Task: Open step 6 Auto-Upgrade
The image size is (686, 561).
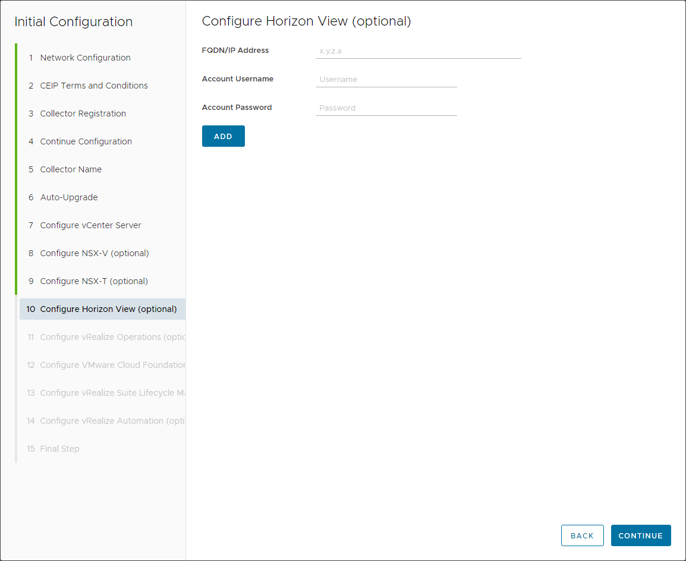Action: click(x=102, y=198)
